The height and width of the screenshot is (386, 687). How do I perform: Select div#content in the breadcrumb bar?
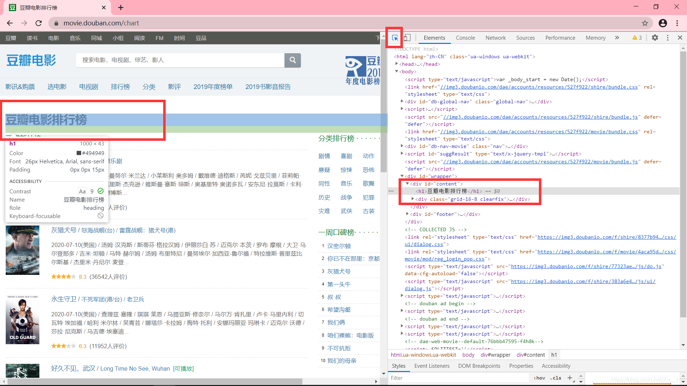[x=530, y=355]
